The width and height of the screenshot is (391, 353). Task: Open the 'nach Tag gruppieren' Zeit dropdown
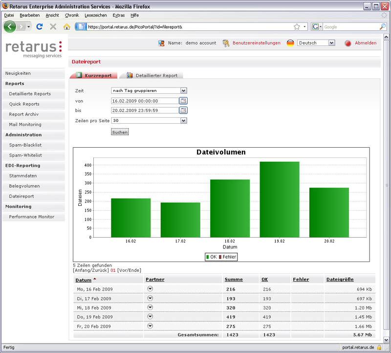click(x=183, y=90)
